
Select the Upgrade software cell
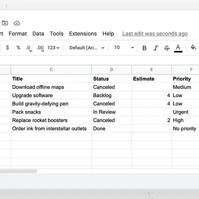click(x=51, y=96)
